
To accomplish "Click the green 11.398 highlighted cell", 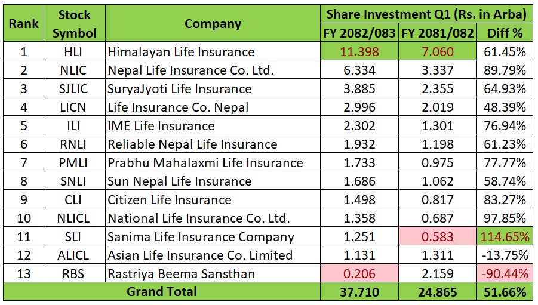I will [x=359, y=51].
